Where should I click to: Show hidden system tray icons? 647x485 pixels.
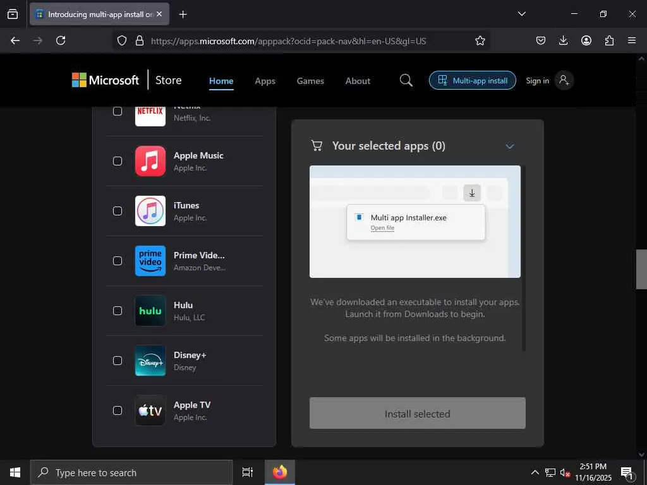pos(535,472)
